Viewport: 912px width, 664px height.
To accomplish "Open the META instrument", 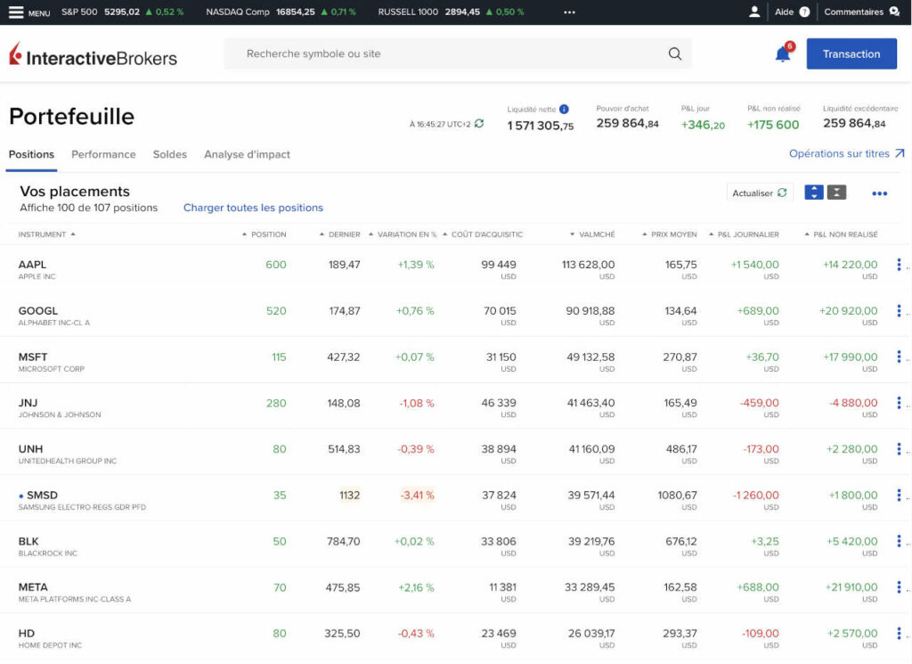I will (x=33, y=587).
